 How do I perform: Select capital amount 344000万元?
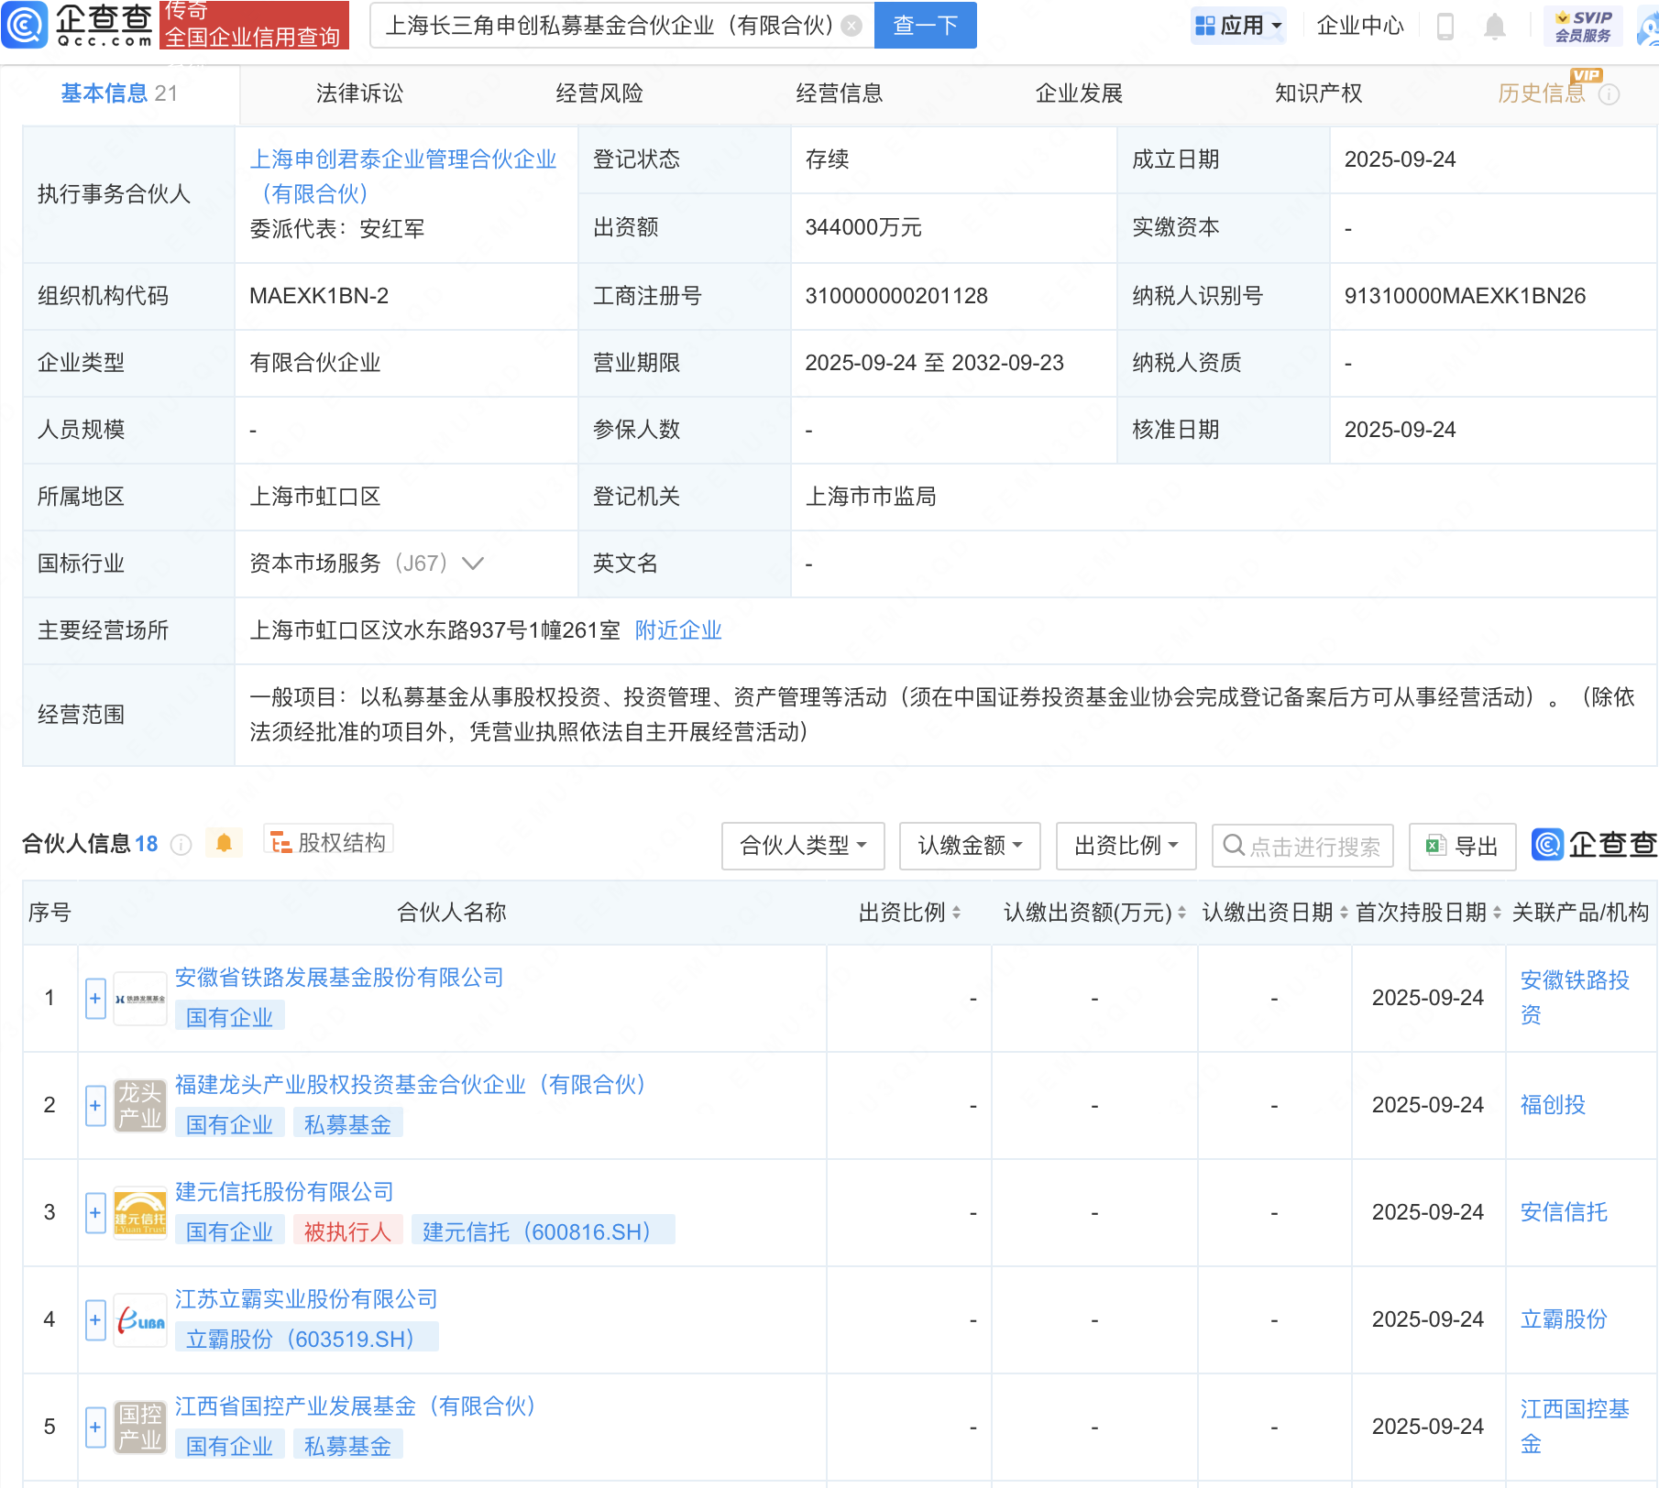point(863,227)
